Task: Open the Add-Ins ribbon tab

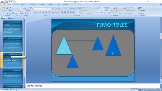Action: 66,5
